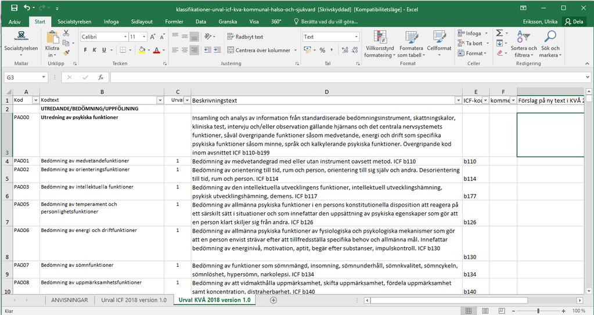Toggle bold formatting (F)
594x315 pixels.
85,50
